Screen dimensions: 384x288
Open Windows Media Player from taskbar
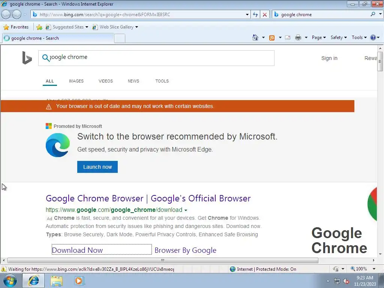click(x=79, y=281)
